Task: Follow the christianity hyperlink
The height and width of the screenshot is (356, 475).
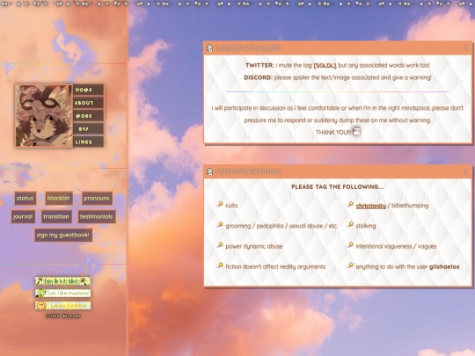Action: pos(371,206)
